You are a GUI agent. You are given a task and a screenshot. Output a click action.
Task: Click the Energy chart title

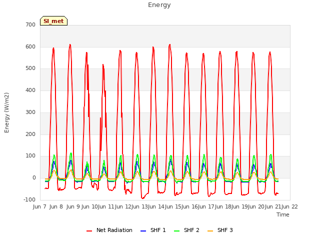click(x=159, y=5)
